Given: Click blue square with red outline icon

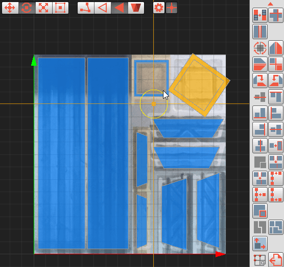Looking at the screenshot, I should [x=260, y=211].
